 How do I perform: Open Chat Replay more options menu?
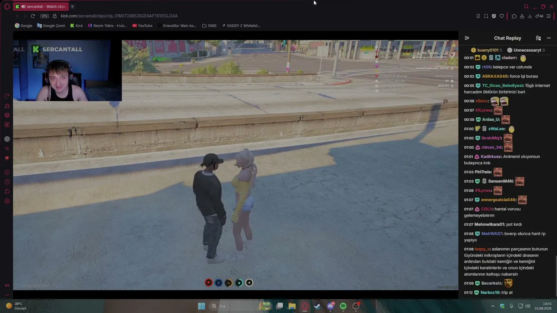[549, 38]
